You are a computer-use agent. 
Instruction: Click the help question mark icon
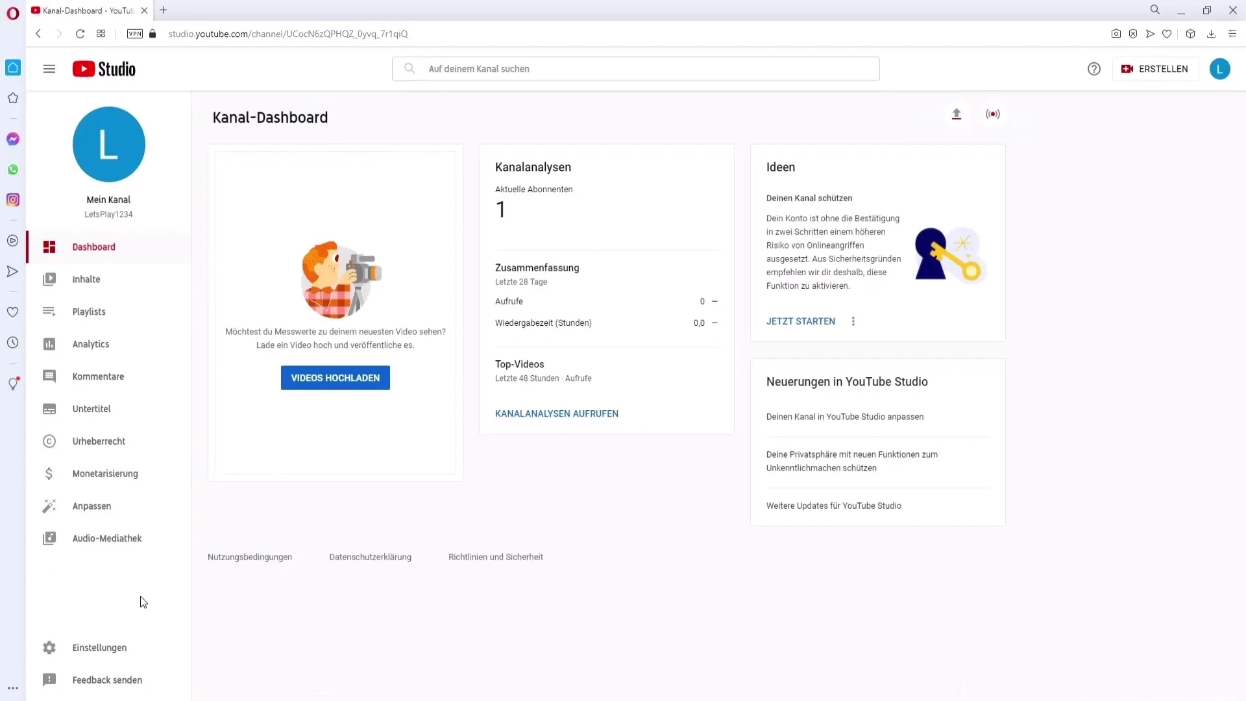pyautogui.click(x=1093, y=68)
